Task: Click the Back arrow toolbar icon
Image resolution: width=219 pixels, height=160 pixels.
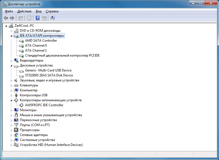Action: 6,18
